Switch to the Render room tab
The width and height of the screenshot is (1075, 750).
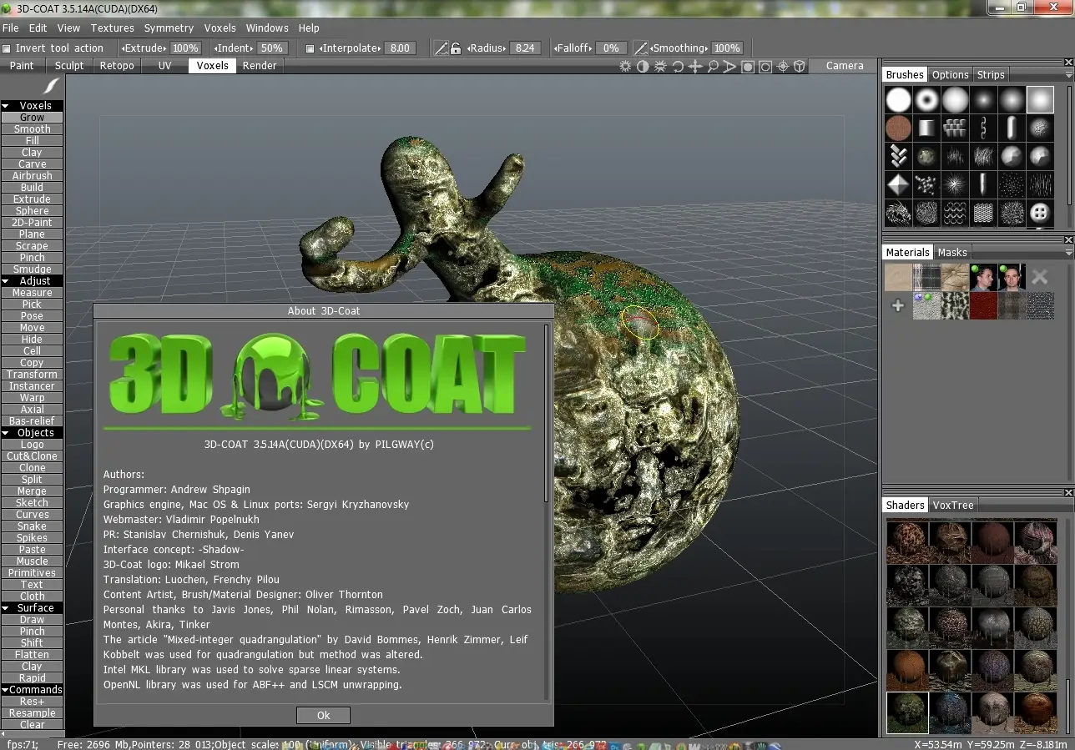pyautogui.click(x=260, y=66)
